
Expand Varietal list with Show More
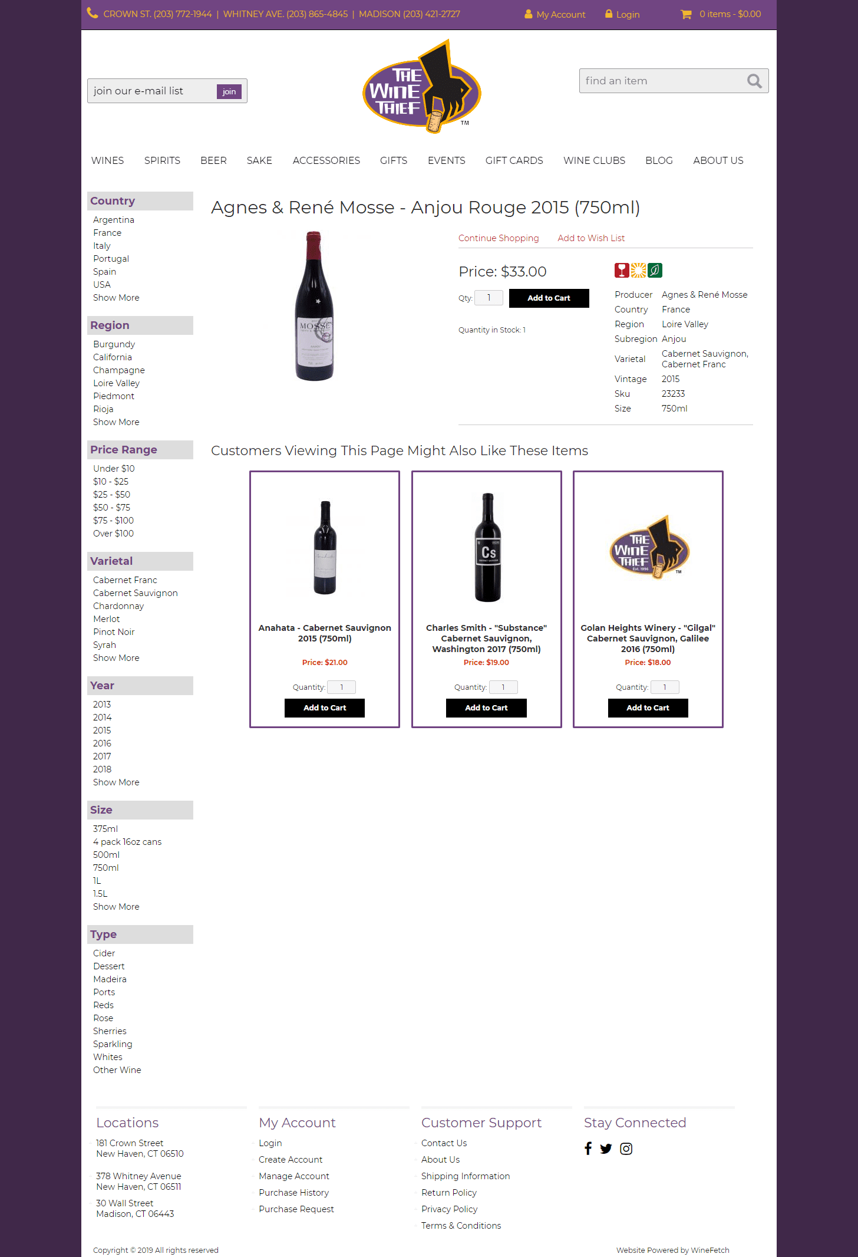pyautogui.click(x=116, y=658)
